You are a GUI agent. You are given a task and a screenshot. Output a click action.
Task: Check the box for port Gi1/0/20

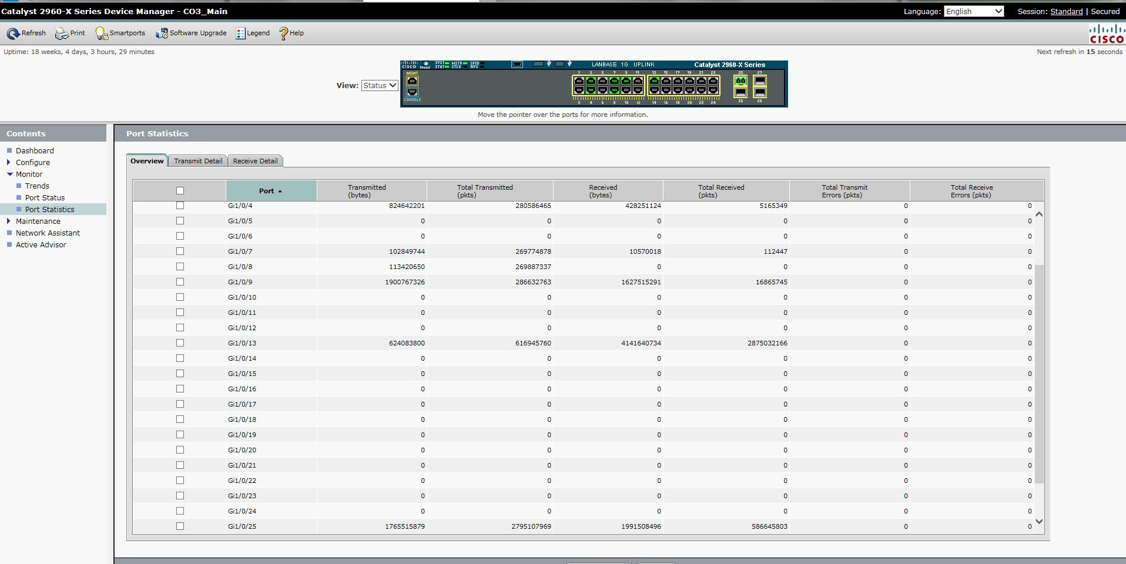[x=180, y=450]
